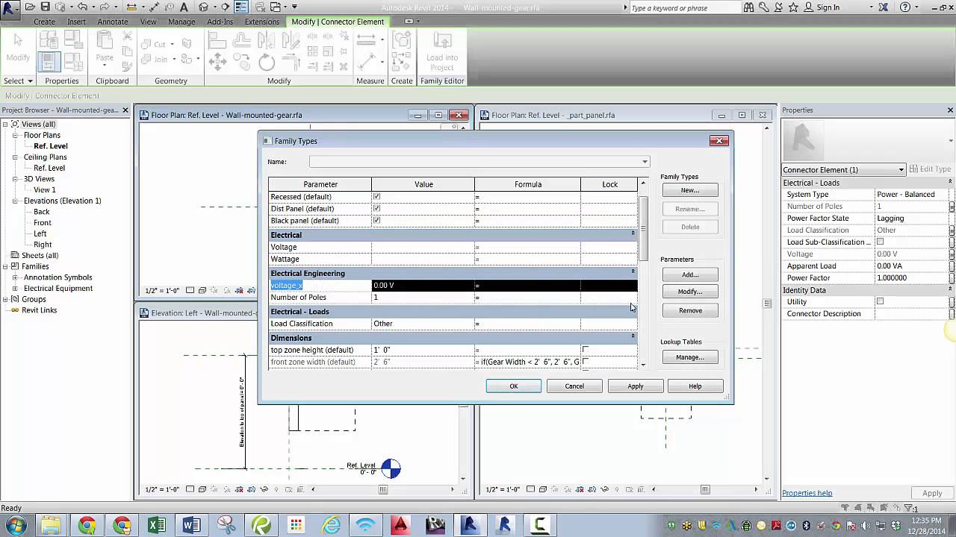Open the Connector Element type selector dropdown
The height and width of the screenshot is (537, 956).
tap(901, 170)
